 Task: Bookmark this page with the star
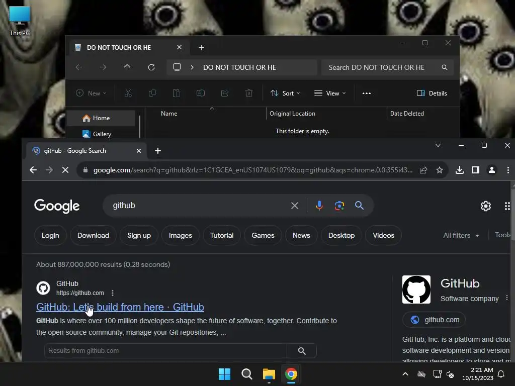coord(440,170)
